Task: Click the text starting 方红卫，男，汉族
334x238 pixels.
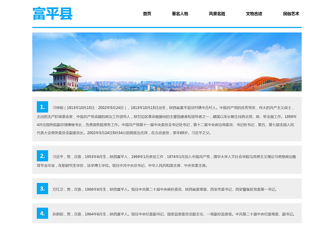Action: pyautogui.click(x=165, y=189)
